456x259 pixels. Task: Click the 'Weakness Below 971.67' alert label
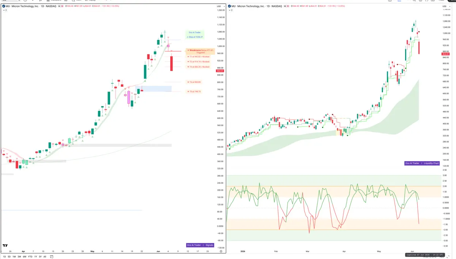tap(200, 51)
